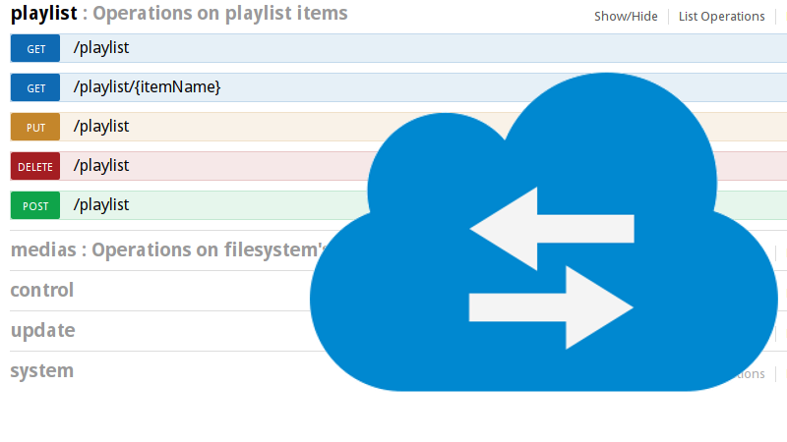Click the left-pointing arrow inside the cloud

click(551, 229)
